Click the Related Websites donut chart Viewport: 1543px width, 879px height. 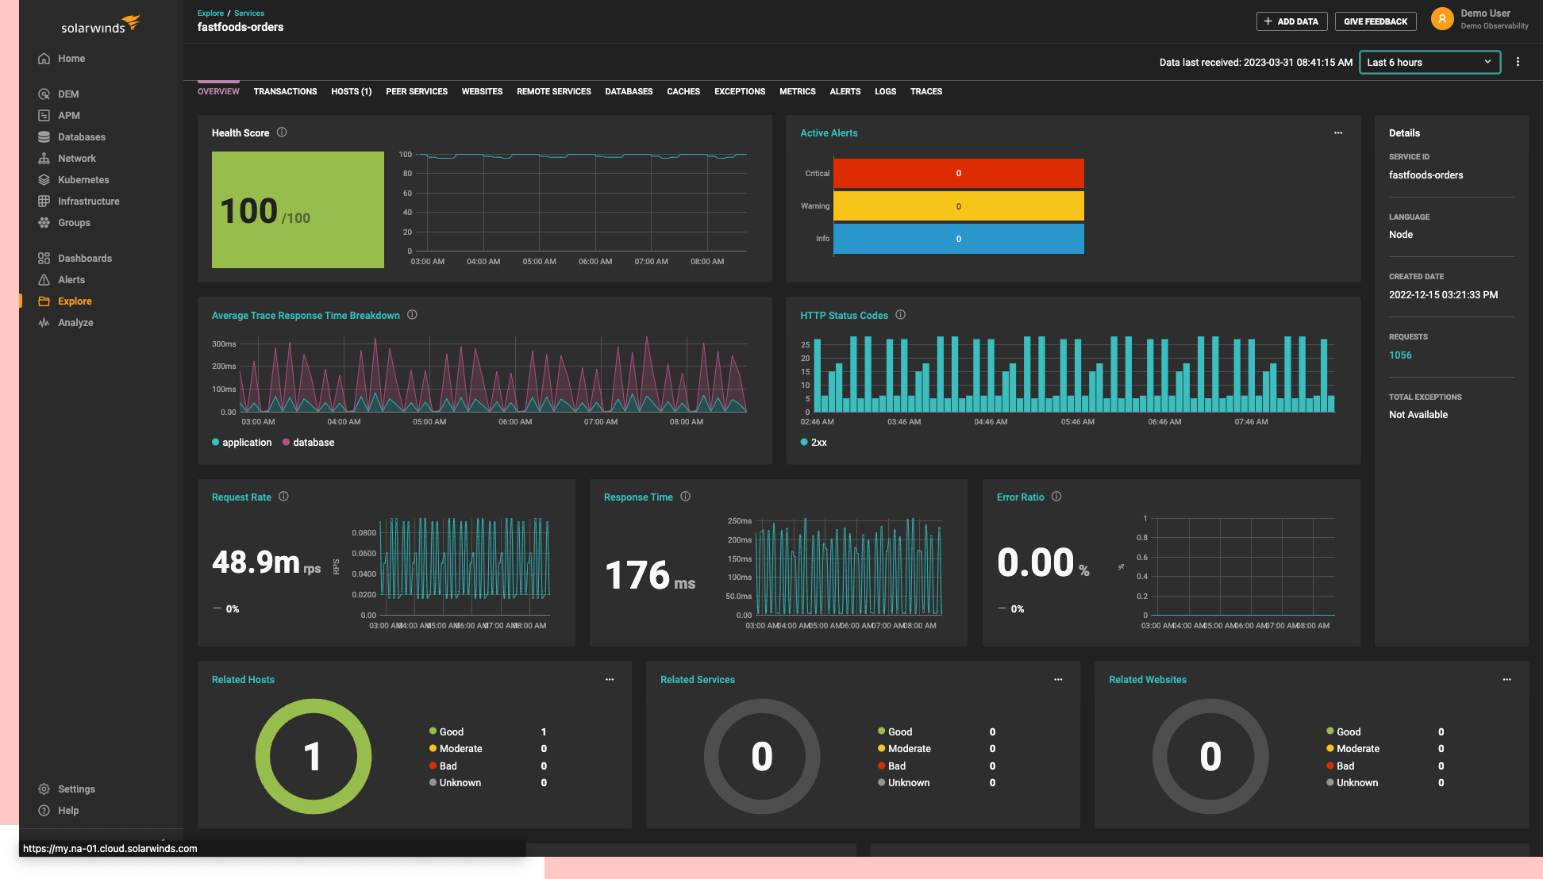coord(1210,756)
